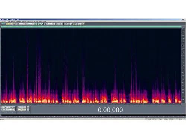Click the Zoom Out Full button
This screenshot has height=139, width=186.
point(25,107)
